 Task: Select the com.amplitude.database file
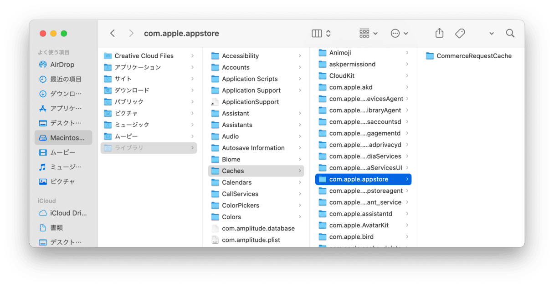coord(256,228)
